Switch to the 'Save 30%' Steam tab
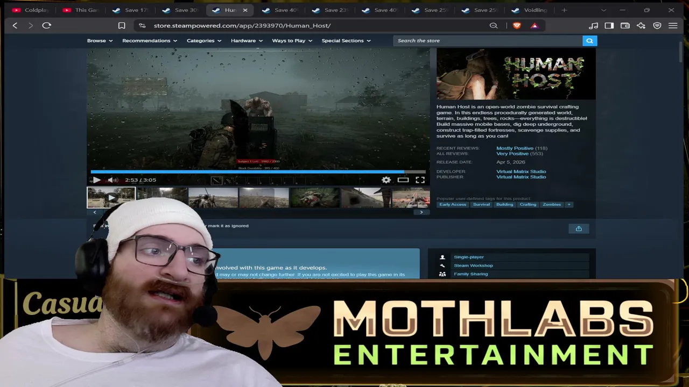Screen dimensions: 689x387 coord(181,10)
